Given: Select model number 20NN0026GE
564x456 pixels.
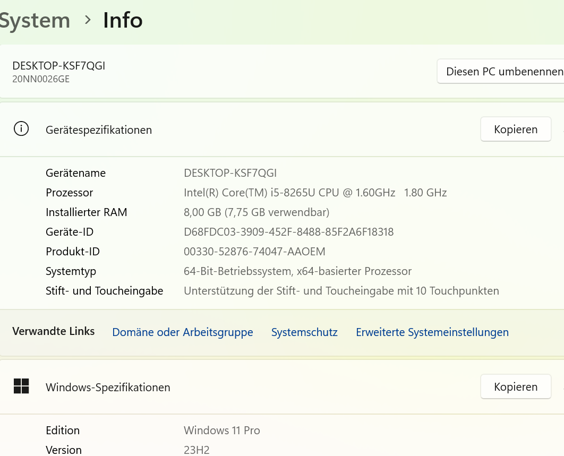Looking at the screenshot, I should (x=41, y=79).
